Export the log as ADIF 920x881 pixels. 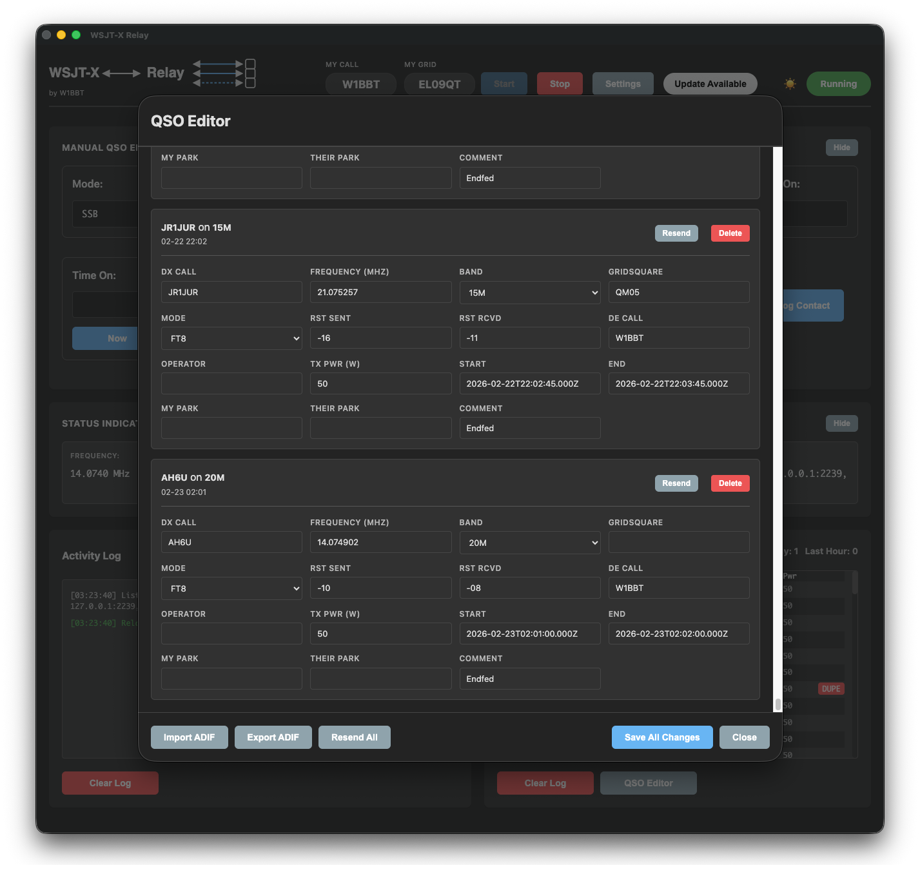[x=273, y=737]
